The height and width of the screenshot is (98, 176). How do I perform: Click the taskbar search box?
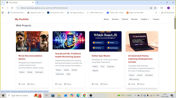pos(25,95)
